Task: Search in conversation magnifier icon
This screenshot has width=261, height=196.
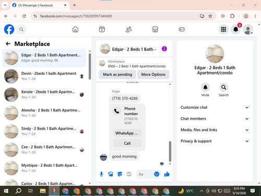Action: (x=223, y=87)
